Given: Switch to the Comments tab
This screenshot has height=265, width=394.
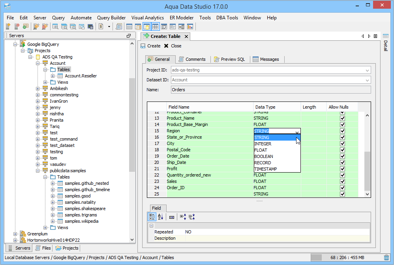Looking at the screenshot, I should [x=192, y=59].
